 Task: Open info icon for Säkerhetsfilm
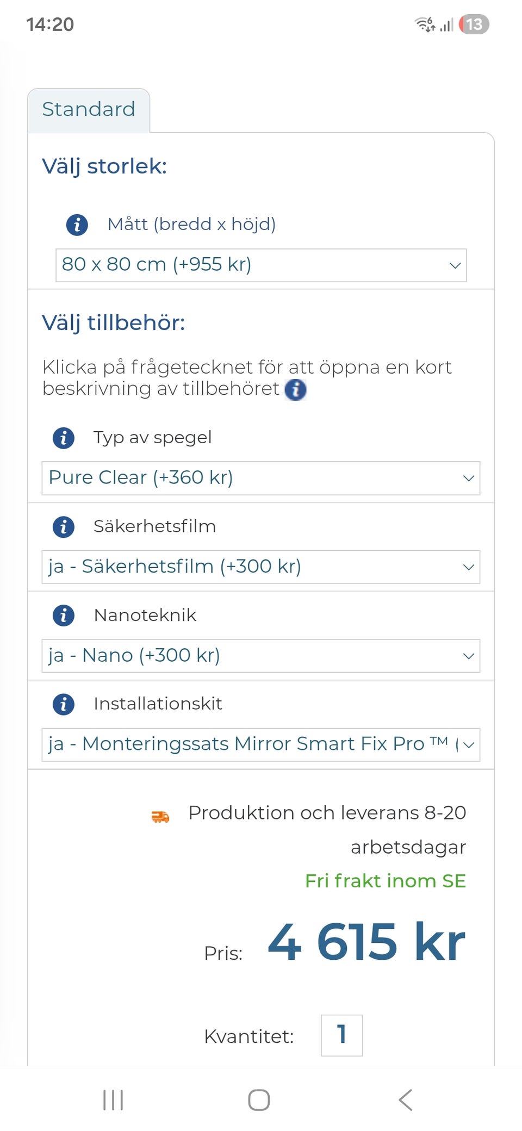click(x=63, y=526)
